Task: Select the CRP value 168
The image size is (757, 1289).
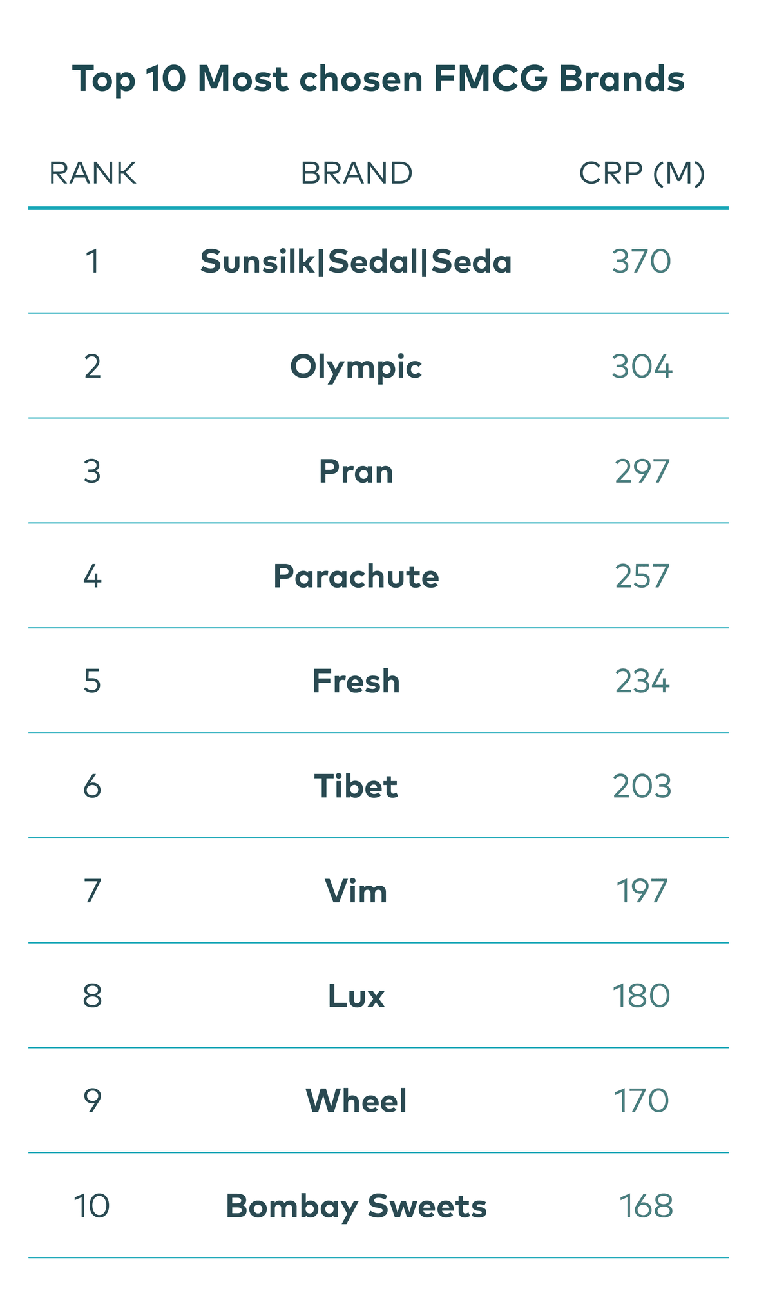Action: coord(646,1207)
